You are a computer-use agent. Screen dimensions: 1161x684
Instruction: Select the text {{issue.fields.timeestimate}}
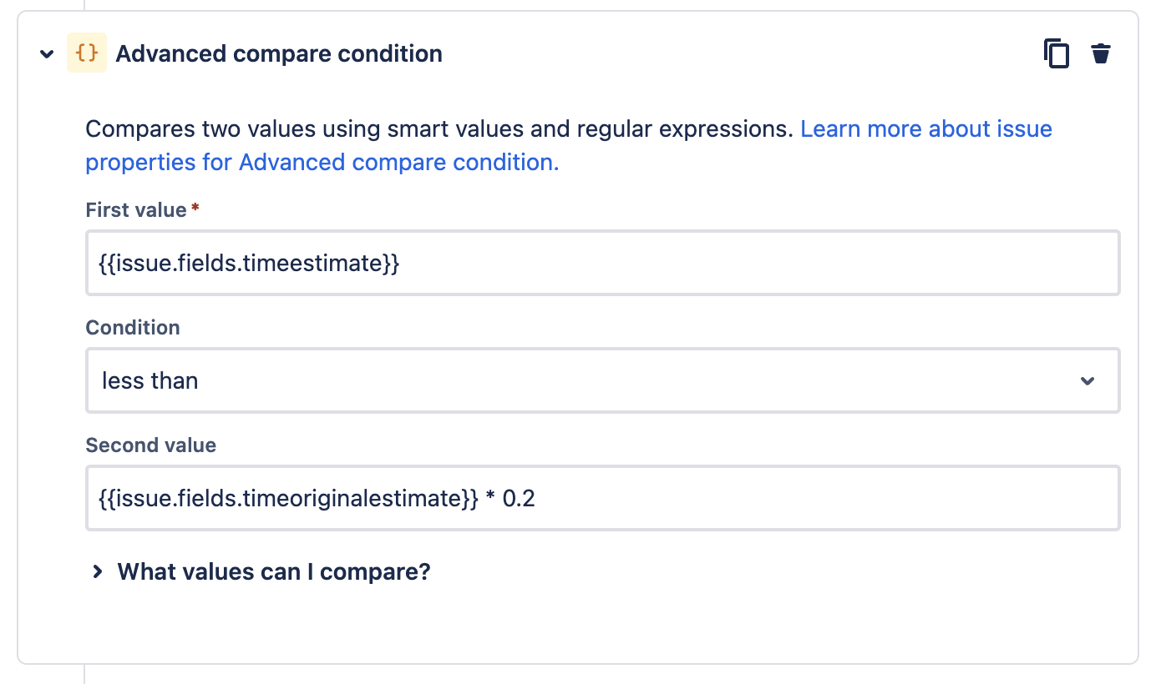(249, 261)
